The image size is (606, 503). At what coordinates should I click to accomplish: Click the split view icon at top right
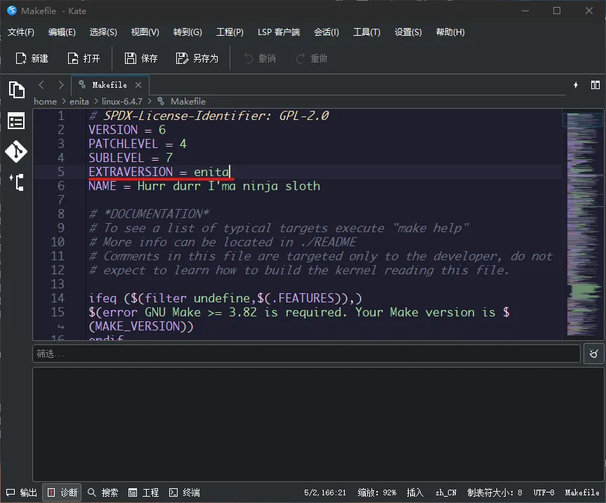click(593, 85)
